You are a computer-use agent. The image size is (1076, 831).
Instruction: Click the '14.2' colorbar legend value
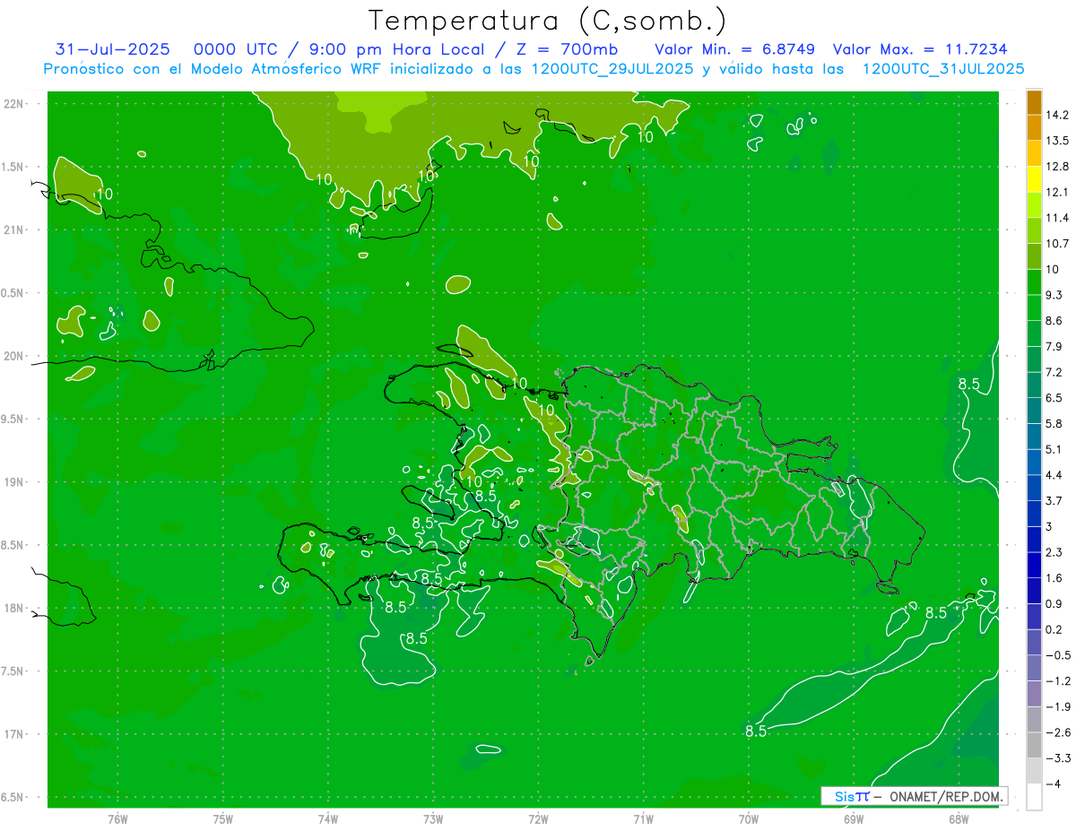click(x=1057, y=115)
